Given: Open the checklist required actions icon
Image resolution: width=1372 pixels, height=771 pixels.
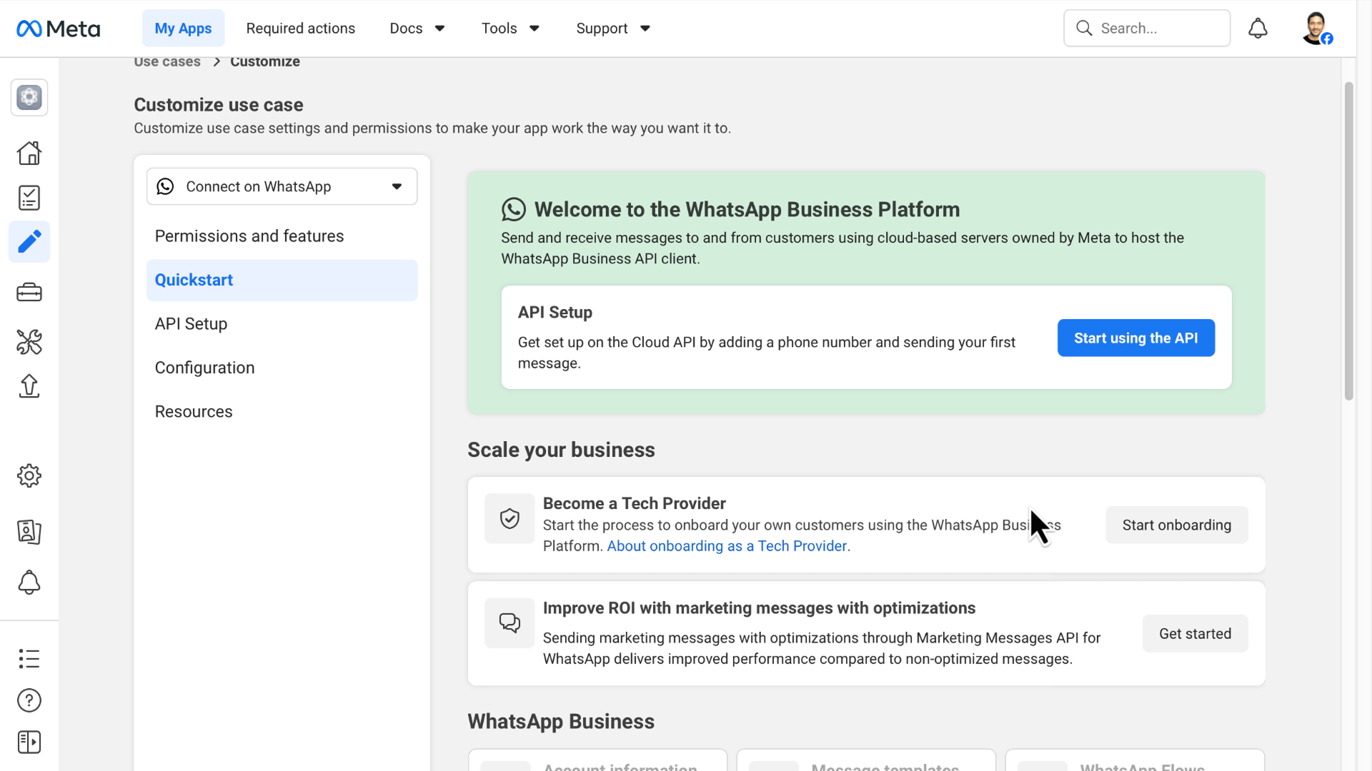Looking at the screenshot, I should tap(29, 198).
